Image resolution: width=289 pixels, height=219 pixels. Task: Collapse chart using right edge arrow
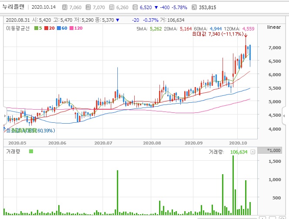[284, 116]
